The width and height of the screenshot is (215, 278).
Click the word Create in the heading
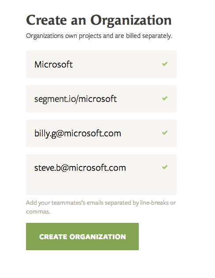pyautogui.click(x=46, y=20)
